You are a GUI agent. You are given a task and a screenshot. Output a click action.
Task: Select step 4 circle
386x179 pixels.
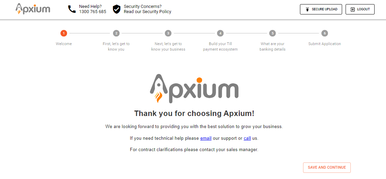pyautogui.click(x=220, y=33)
